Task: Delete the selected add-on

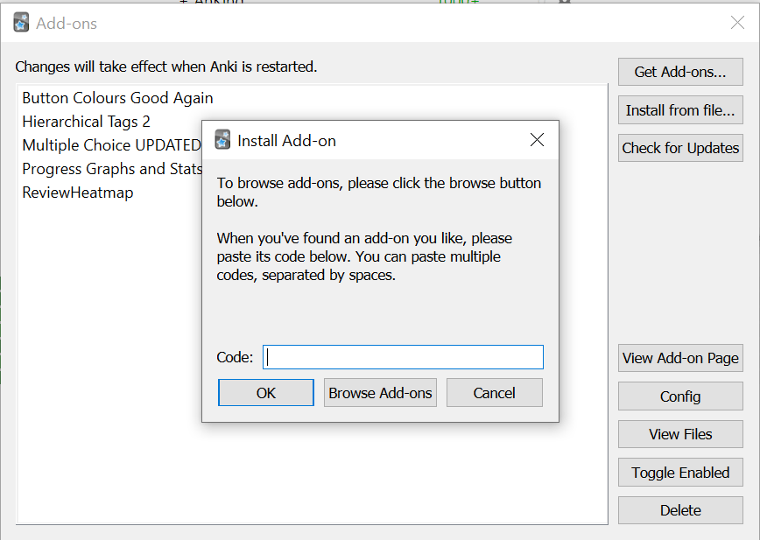Action: tap(680, 510)
